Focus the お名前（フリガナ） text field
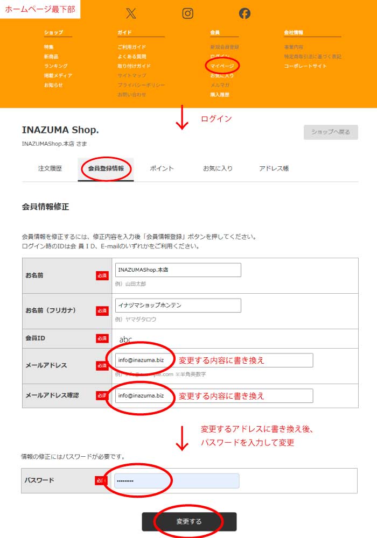 pyautogui.click(x=178, y=306)
